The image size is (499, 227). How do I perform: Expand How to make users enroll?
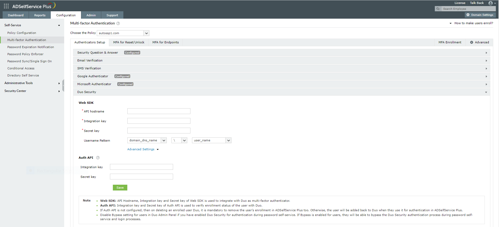coord(471,23)
